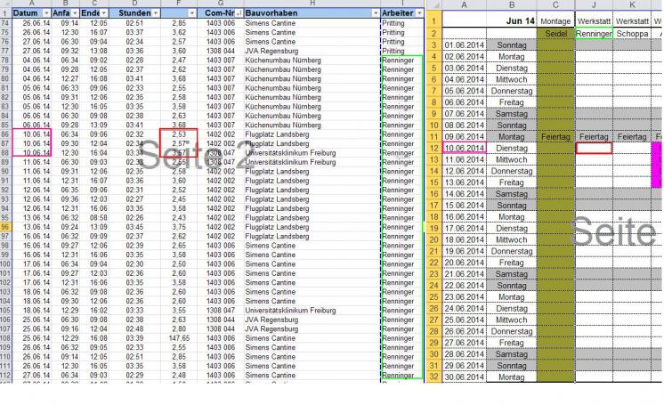Screen dimensions: 664x405
Task: Click "Küchenumbau Nürnberg" in row 78
Action: pyautogui.click(x=312, y=61)
